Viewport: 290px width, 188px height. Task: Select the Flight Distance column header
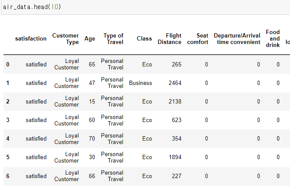(170, 39)
